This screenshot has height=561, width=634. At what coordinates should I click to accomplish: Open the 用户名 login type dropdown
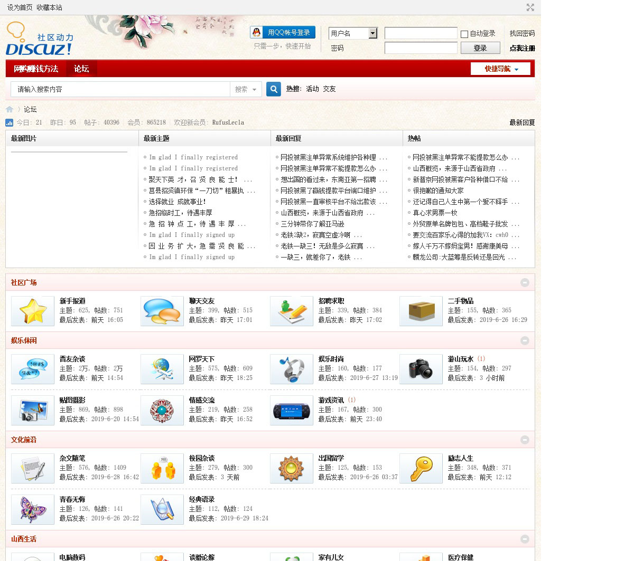(372, 33)
